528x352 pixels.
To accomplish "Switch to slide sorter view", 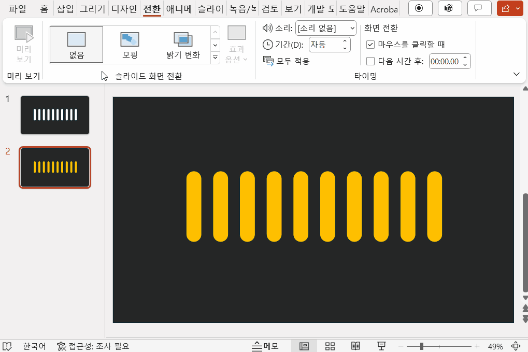I will pyautogui.click(x=330, y=346).
